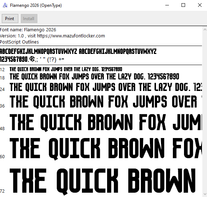Image resolution: width=207 pixels, height=197 pixels.
Task: Click the grayed-out Install button
Action: click(x=29, y=19)
